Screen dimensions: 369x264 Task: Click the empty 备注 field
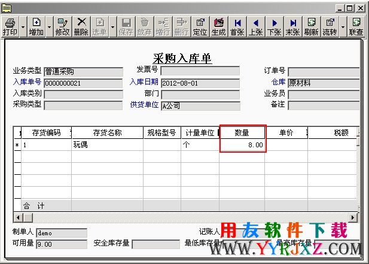pos(324,105)
